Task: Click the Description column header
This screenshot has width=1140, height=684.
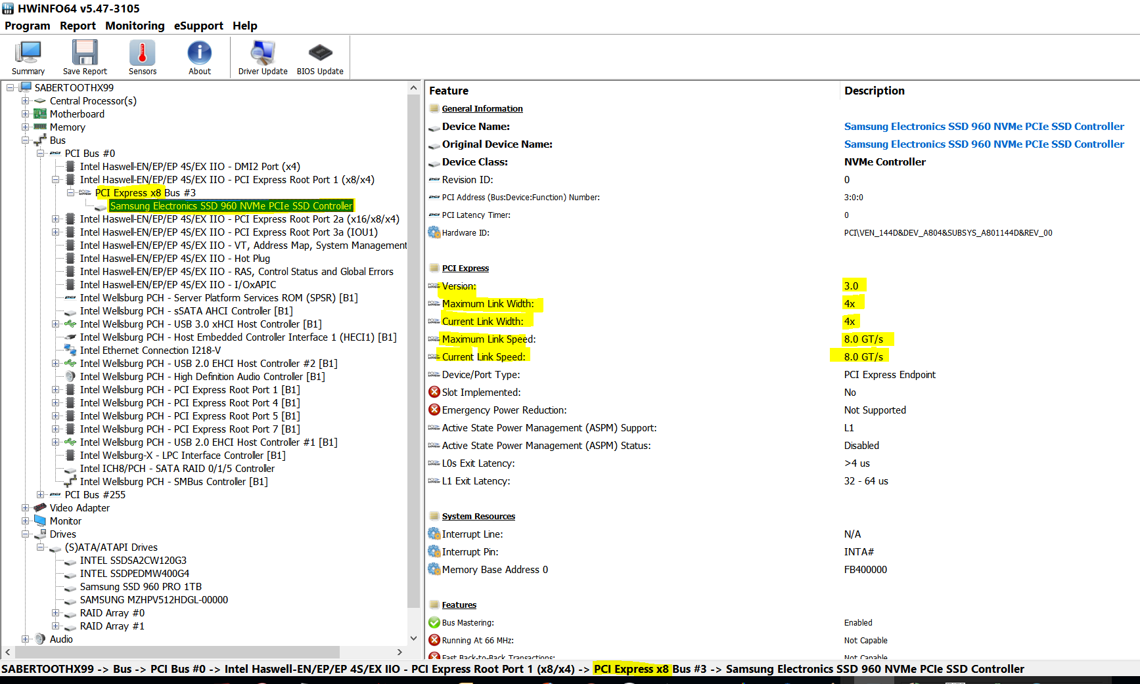Action: point(874,91)
